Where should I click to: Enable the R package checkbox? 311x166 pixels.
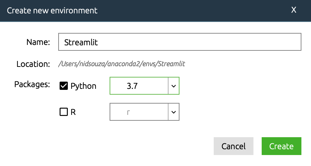[x=64, y=112]
